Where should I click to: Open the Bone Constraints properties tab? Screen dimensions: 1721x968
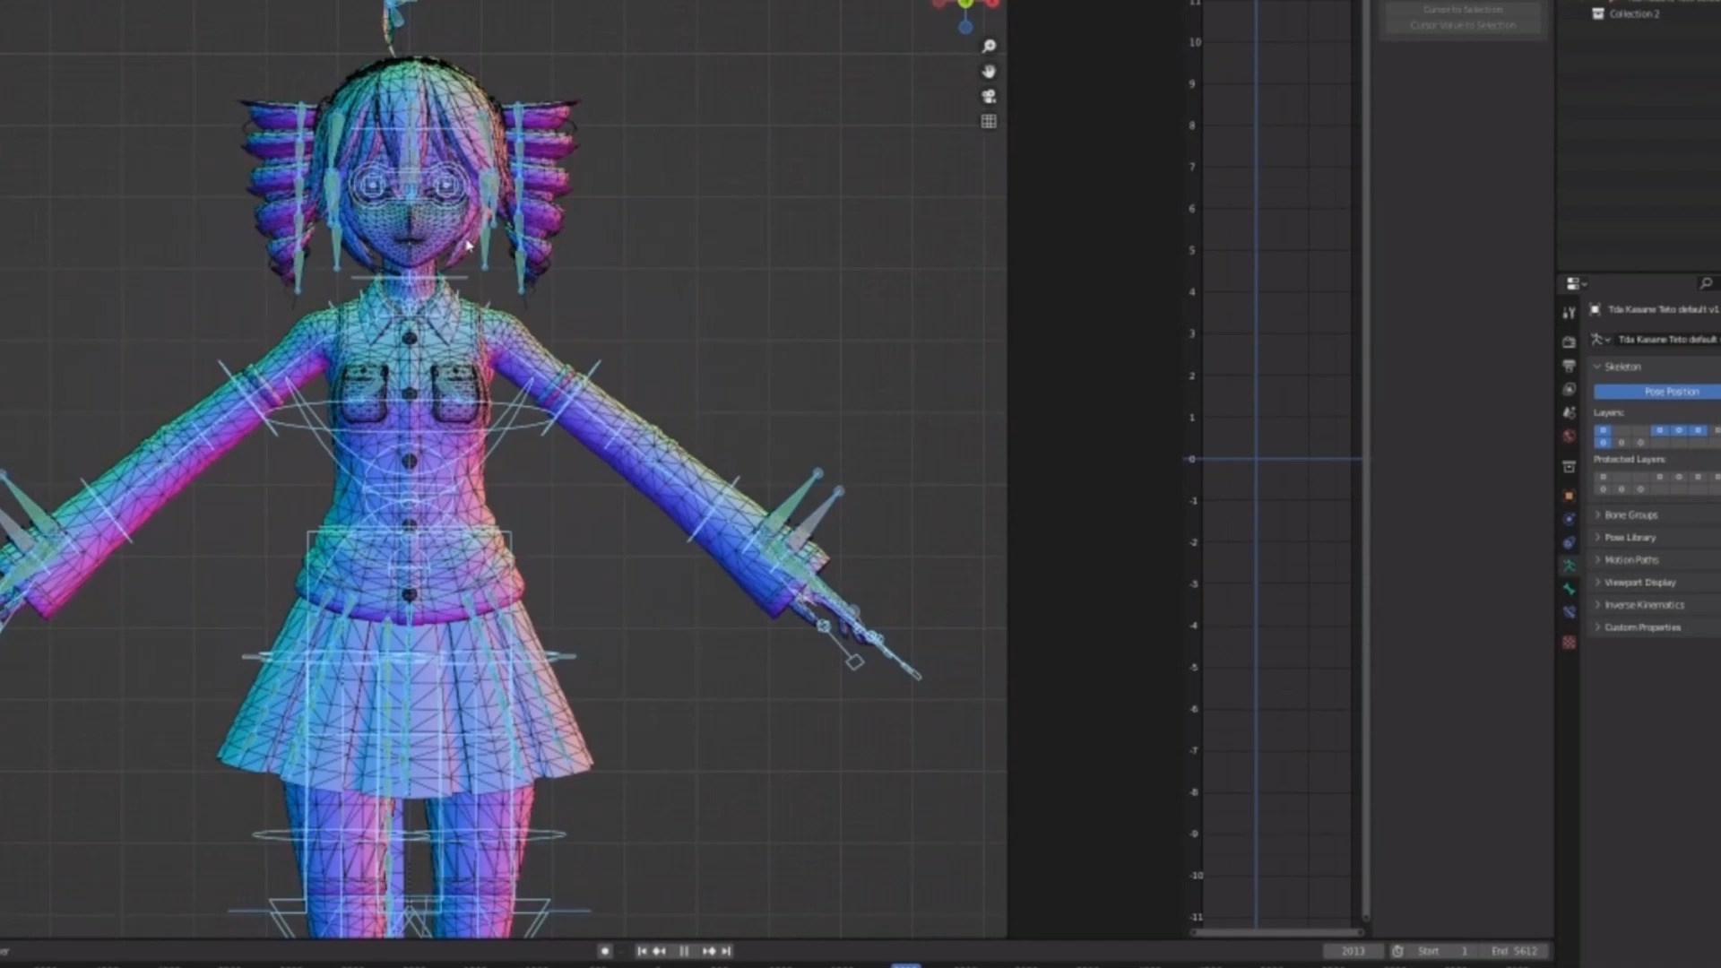pyautogui.click(x=1569, y=612)
